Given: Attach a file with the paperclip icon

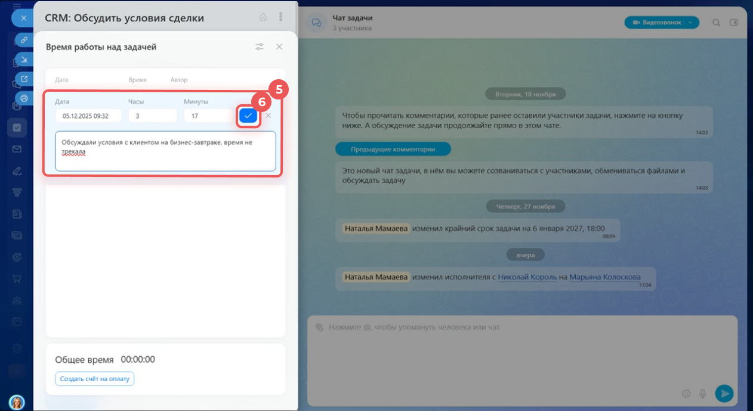Looking at the screenshot, I should pos(319,328).
